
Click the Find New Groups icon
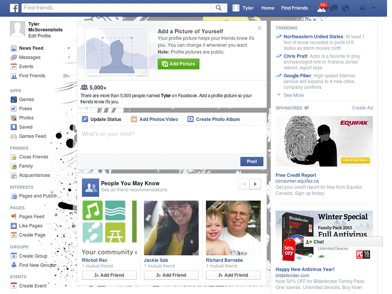[x=14, y=265]
